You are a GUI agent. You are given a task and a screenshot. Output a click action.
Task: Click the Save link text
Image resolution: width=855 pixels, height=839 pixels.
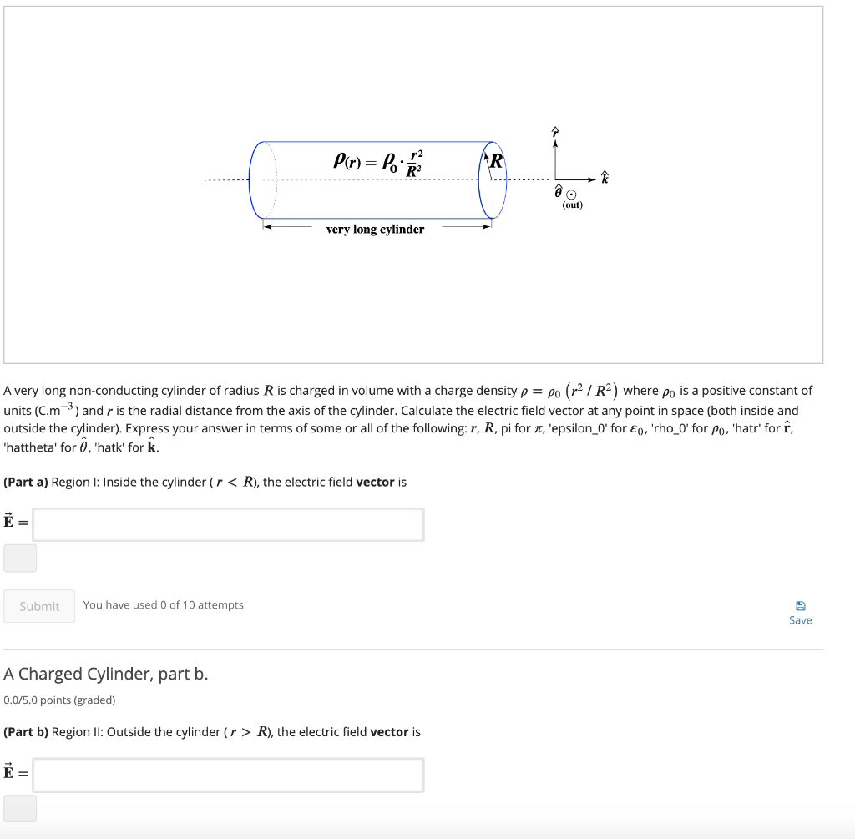click(x=800, y=620)
